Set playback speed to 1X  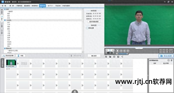tap(110, 50)
